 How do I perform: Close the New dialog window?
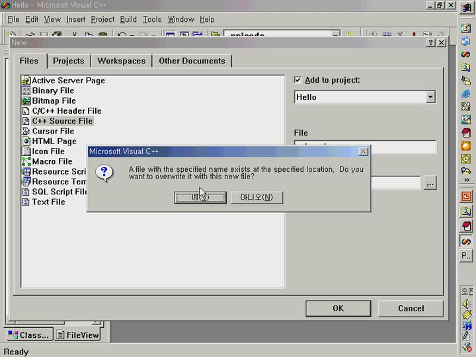[442, 42]
